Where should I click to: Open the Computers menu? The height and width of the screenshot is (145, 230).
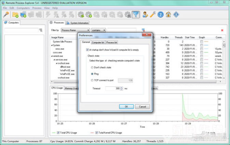point(23,8)
